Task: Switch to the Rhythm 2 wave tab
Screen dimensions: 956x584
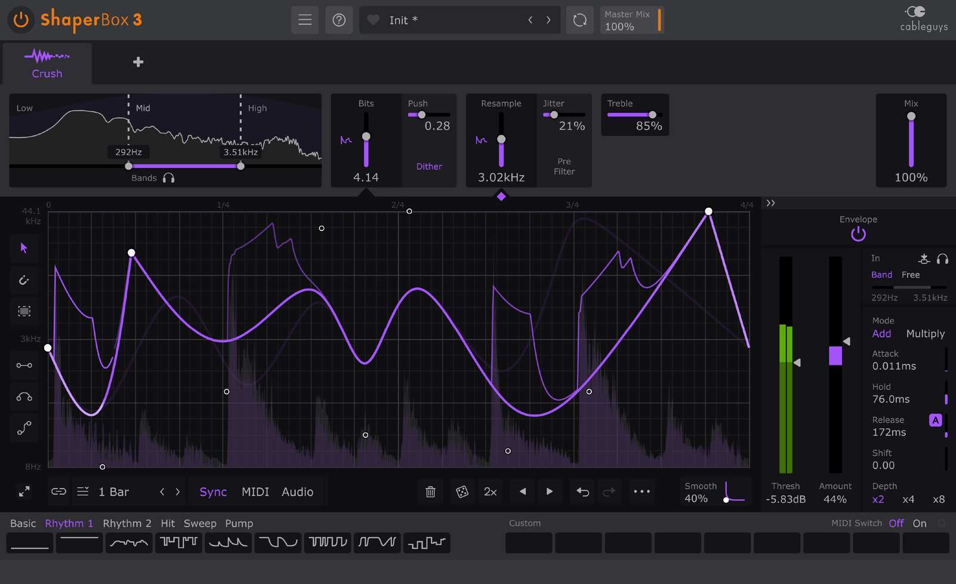Action: [x=127, y=522]
